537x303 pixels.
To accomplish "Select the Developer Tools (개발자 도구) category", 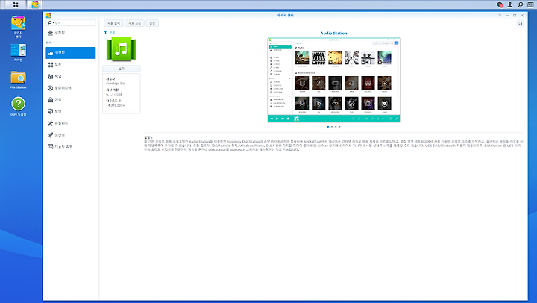I will (71, 146).
